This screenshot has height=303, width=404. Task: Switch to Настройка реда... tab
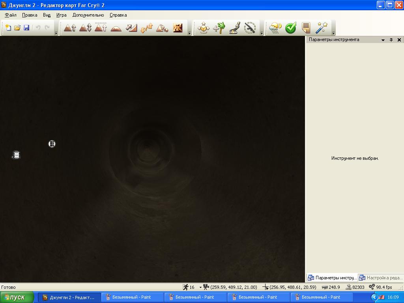coord(381,278)
